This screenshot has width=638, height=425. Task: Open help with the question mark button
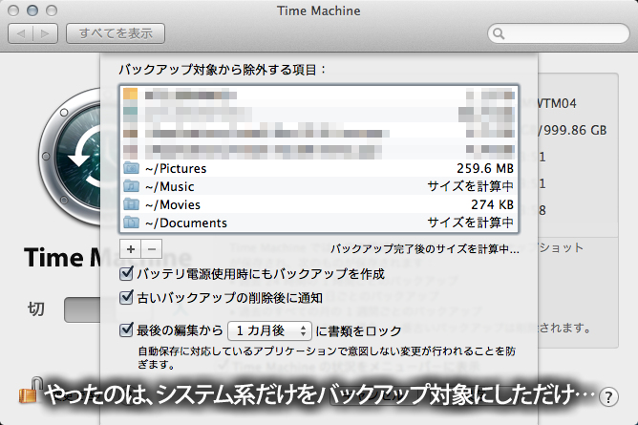tap(608, 397)
